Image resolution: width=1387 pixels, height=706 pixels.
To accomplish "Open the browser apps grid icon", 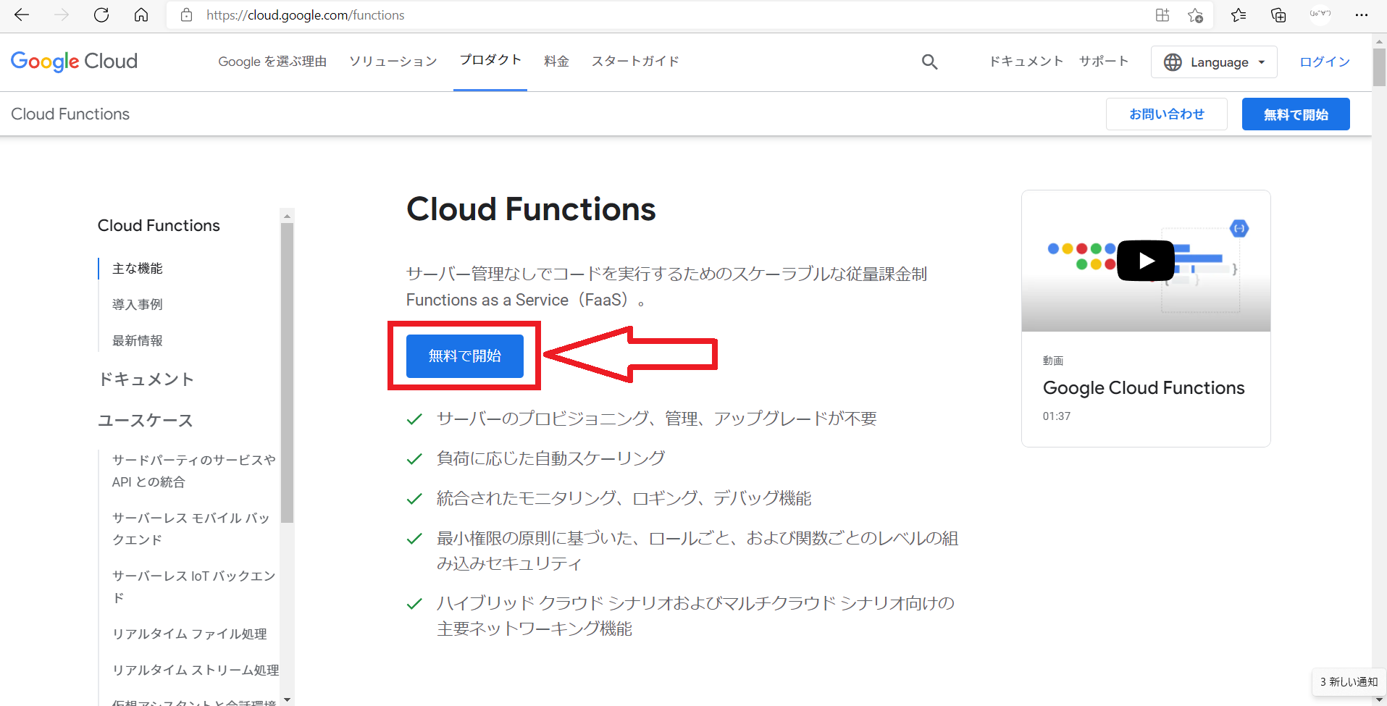I will coord(1163,14).
